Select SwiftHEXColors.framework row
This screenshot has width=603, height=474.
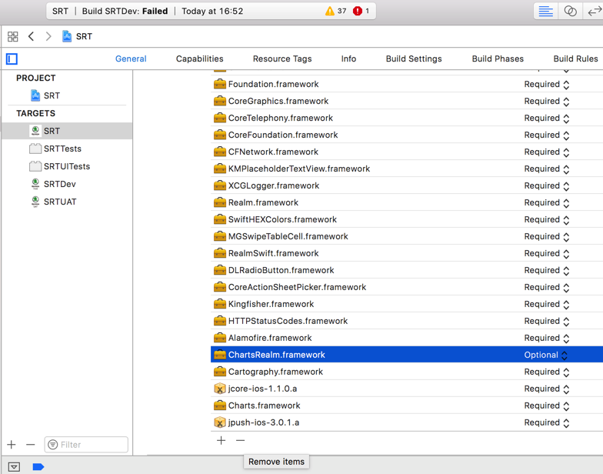tap(407, 220)
